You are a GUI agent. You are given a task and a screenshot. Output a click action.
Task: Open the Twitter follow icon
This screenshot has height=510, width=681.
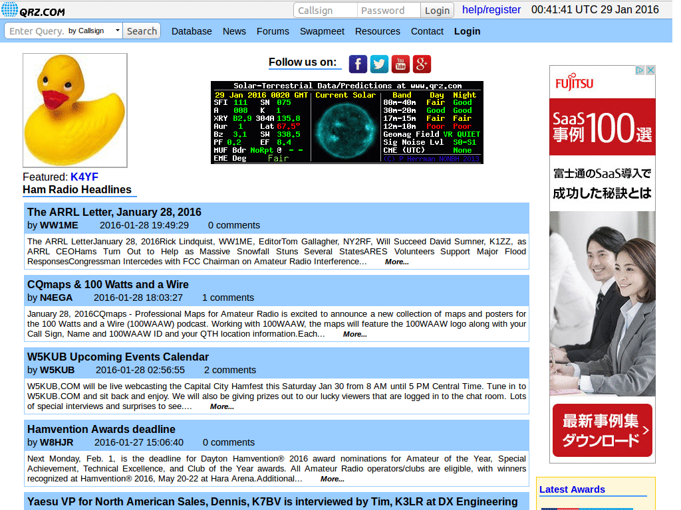[379, 64]
